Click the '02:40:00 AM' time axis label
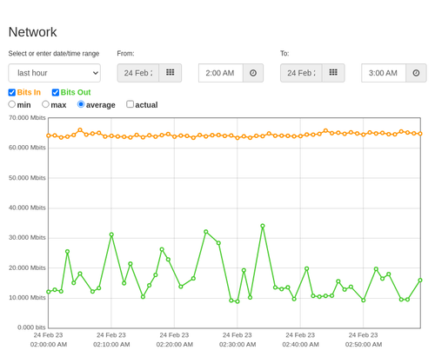Image resolution: width=435 pixels, height=350 pixels. coord(300,345)
